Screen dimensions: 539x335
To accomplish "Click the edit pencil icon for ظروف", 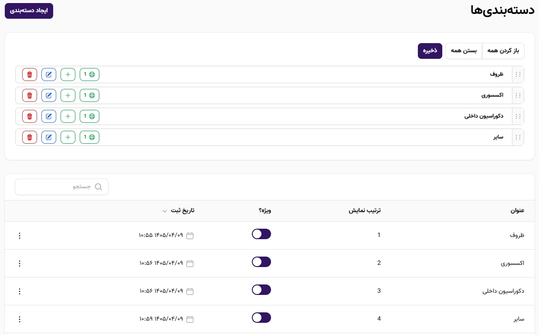I will click(x=49, y=74).
